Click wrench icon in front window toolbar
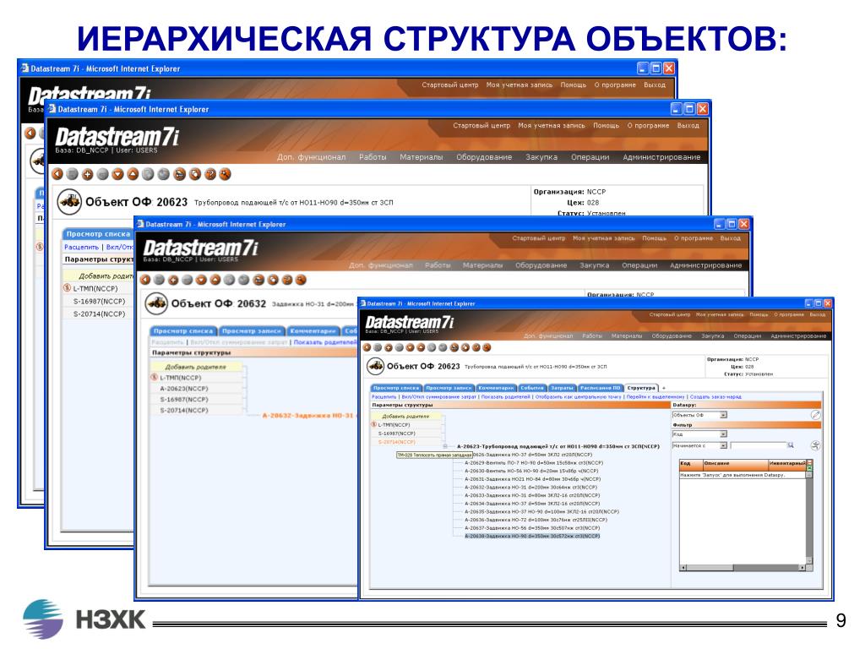865x649 pixels. coord(487,347)
